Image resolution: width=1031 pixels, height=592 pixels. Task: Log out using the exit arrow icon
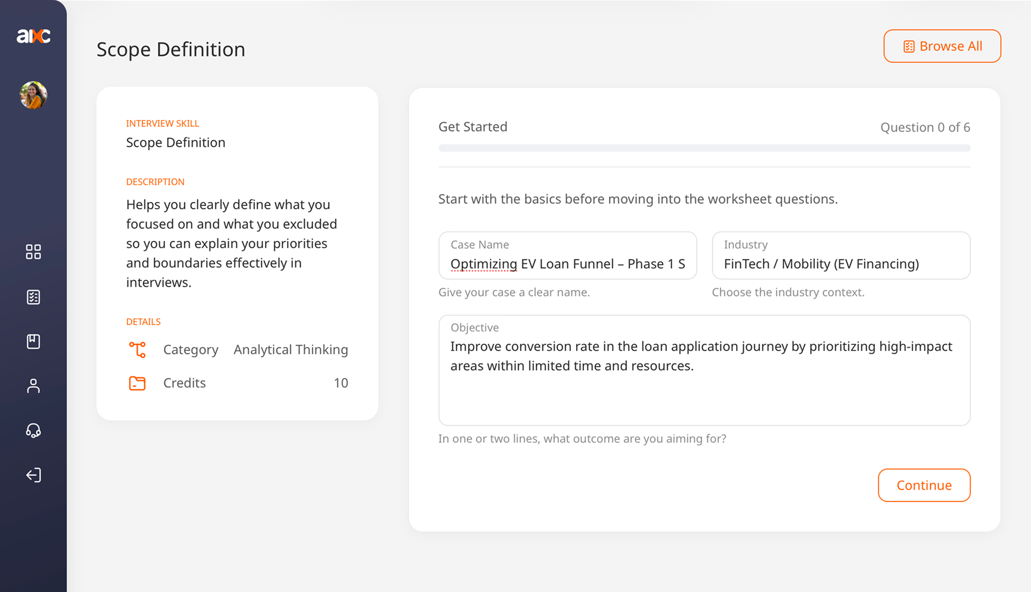click(33, 475)
